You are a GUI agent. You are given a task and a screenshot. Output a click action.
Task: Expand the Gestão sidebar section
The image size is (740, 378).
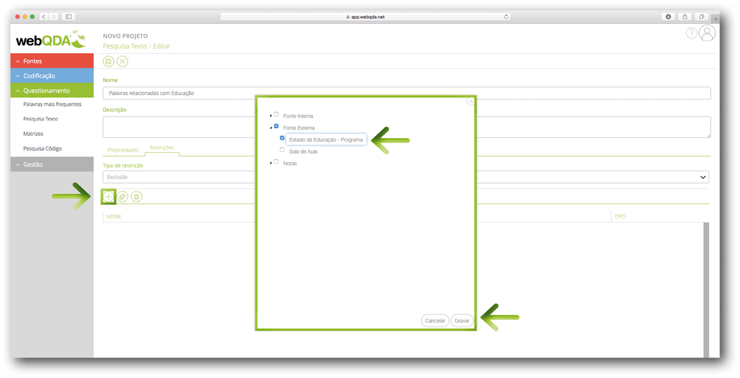(52, 164)
